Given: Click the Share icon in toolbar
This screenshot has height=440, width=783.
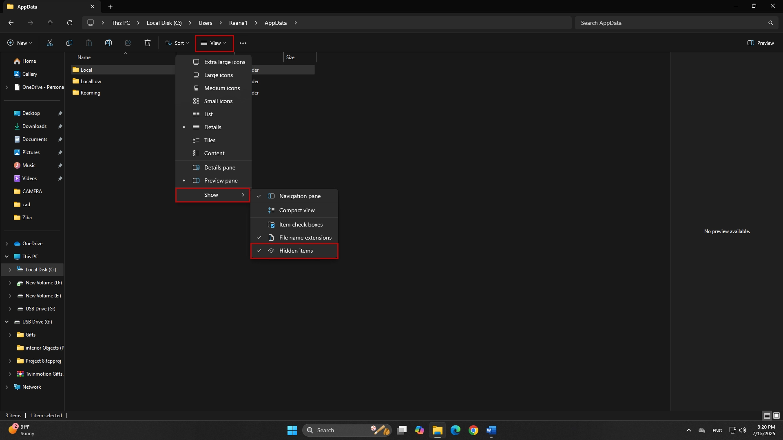Looking at the screenshot, I should pyautogui.click(x=128, y=43).
